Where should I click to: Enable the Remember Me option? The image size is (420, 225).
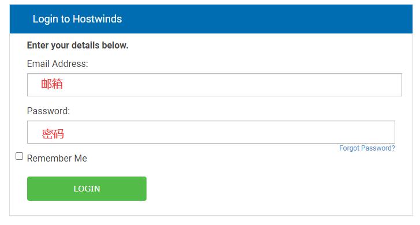click(19, 156)
